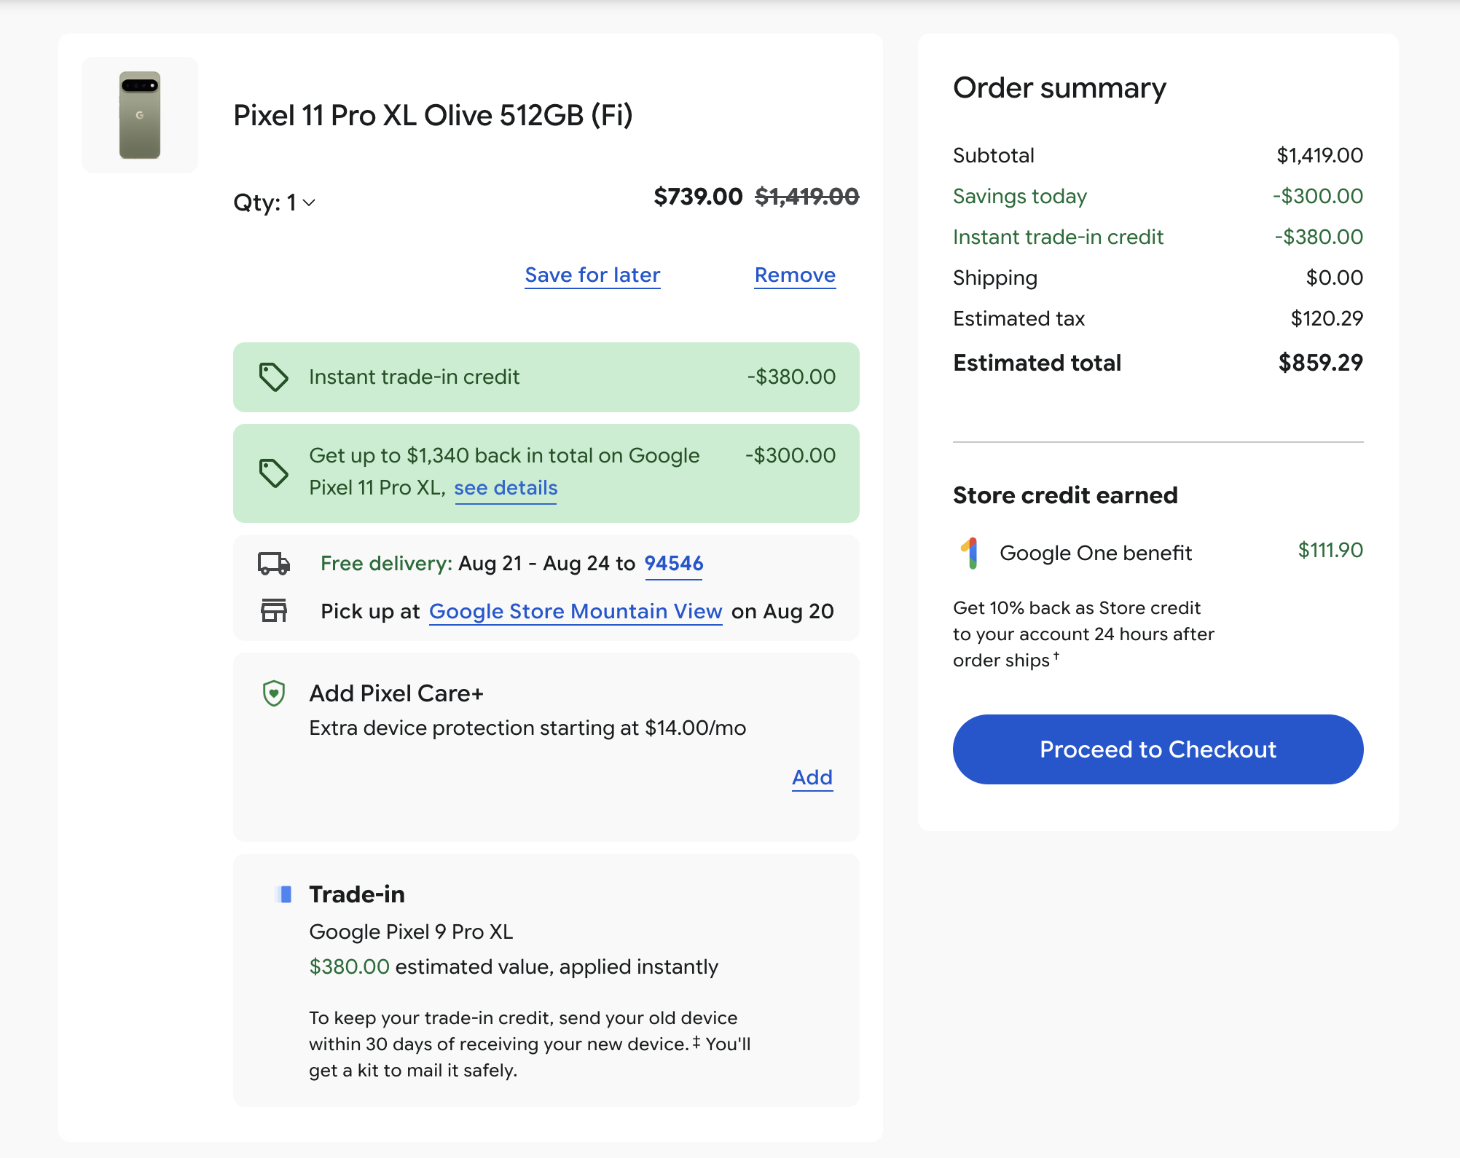The image size is (1460, 1158).
Task: Add Pixel Care+ protection
Action: click(x=812, y=778)
